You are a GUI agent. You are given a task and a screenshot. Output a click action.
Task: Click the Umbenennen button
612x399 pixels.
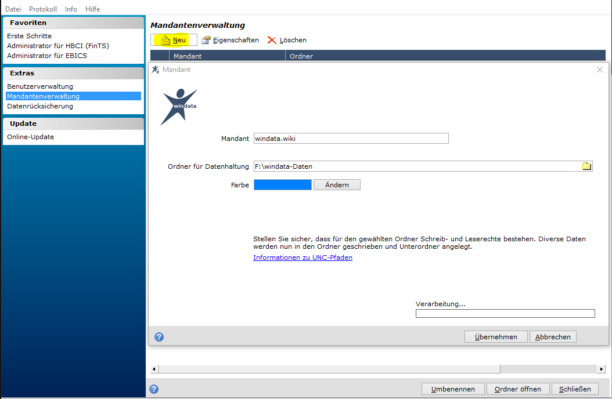click(x=453, y=389)
